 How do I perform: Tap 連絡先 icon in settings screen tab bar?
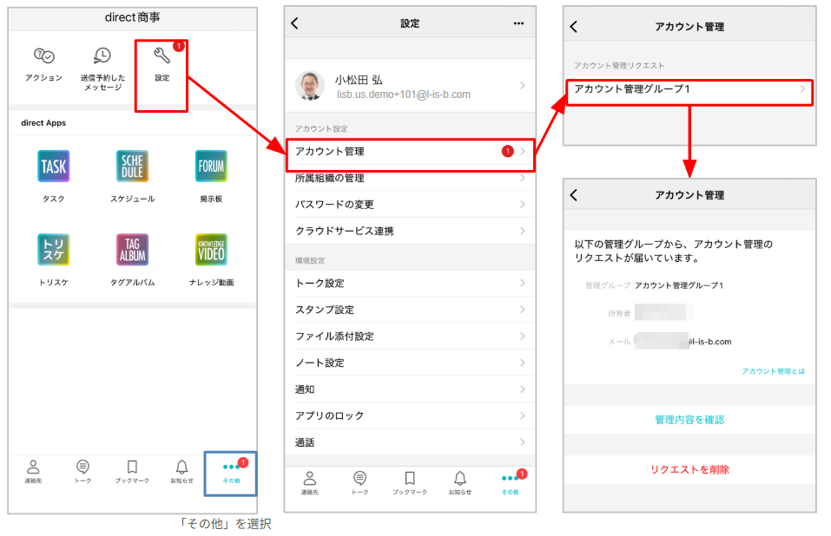[x=310, y=479]
